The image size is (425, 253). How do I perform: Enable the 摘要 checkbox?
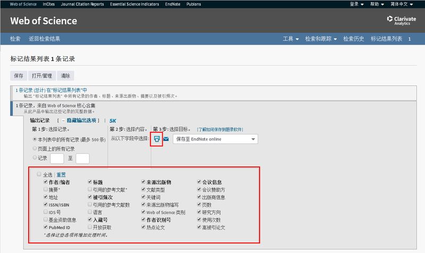46,189
